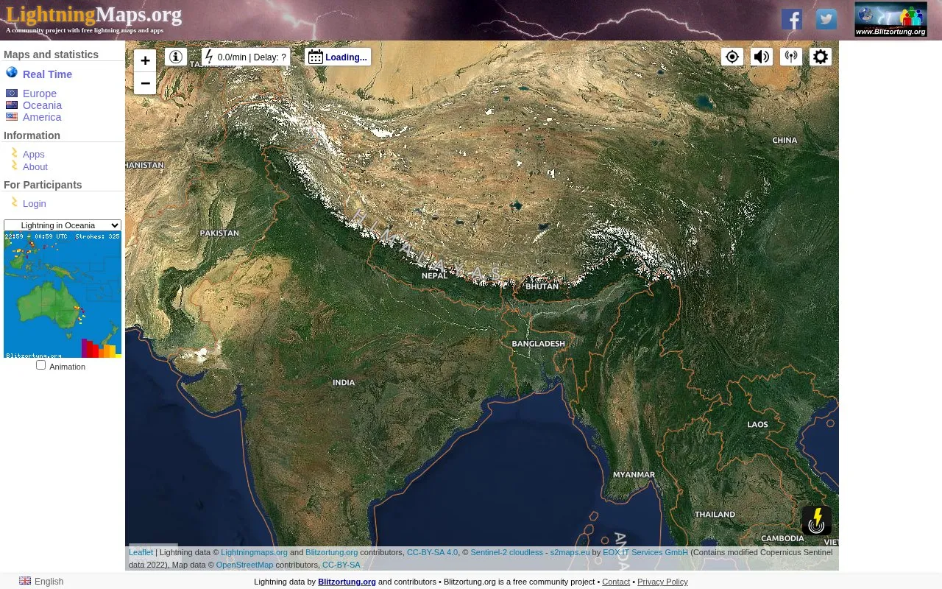
Task: Open the Oceania lightning mini map
Action: [x=63, y=295]
